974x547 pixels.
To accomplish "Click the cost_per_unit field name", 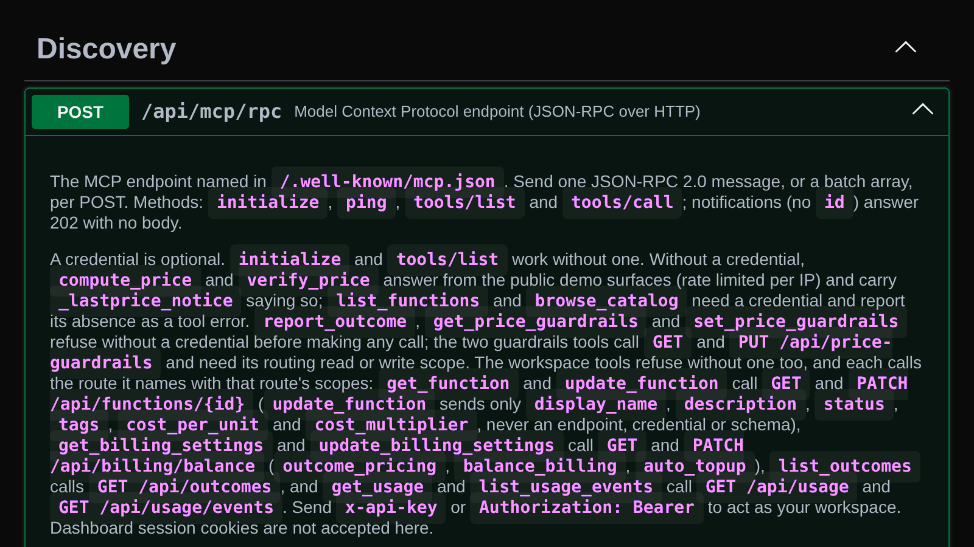I will (x=192, y=425).
